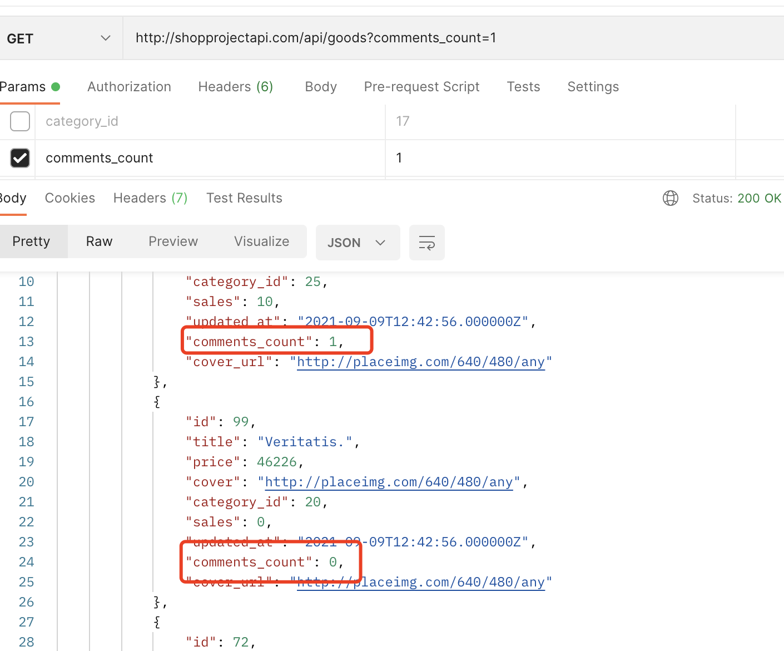Select the Preview view
This screenshot has height=651, width=784.
[173, 241]
